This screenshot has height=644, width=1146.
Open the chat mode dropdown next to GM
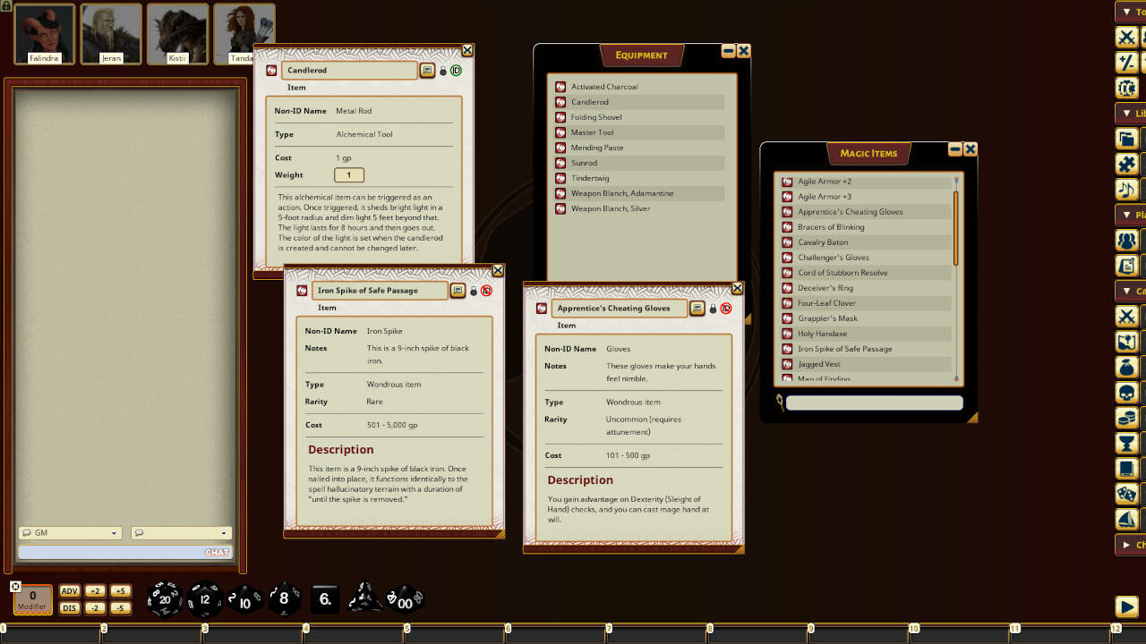179,532
